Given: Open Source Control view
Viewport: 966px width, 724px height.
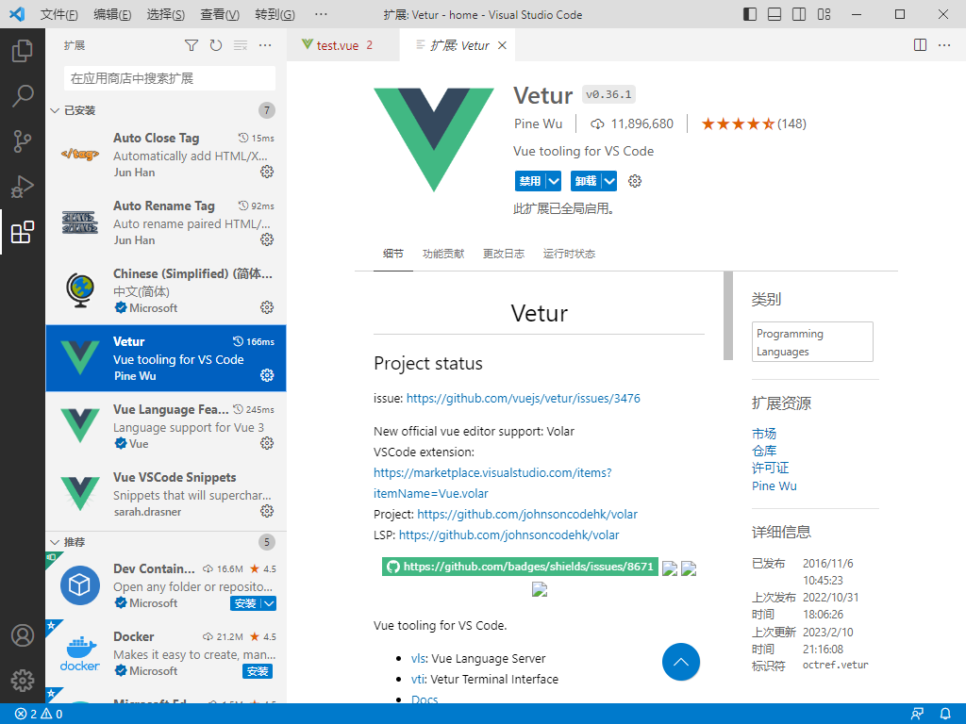Looking at the screenshot, I should [x=23, y=141].
